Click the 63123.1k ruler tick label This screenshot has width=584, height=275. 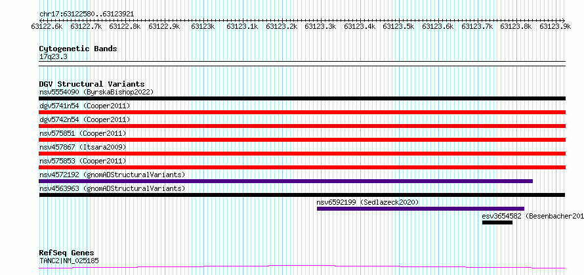point(243,26)
